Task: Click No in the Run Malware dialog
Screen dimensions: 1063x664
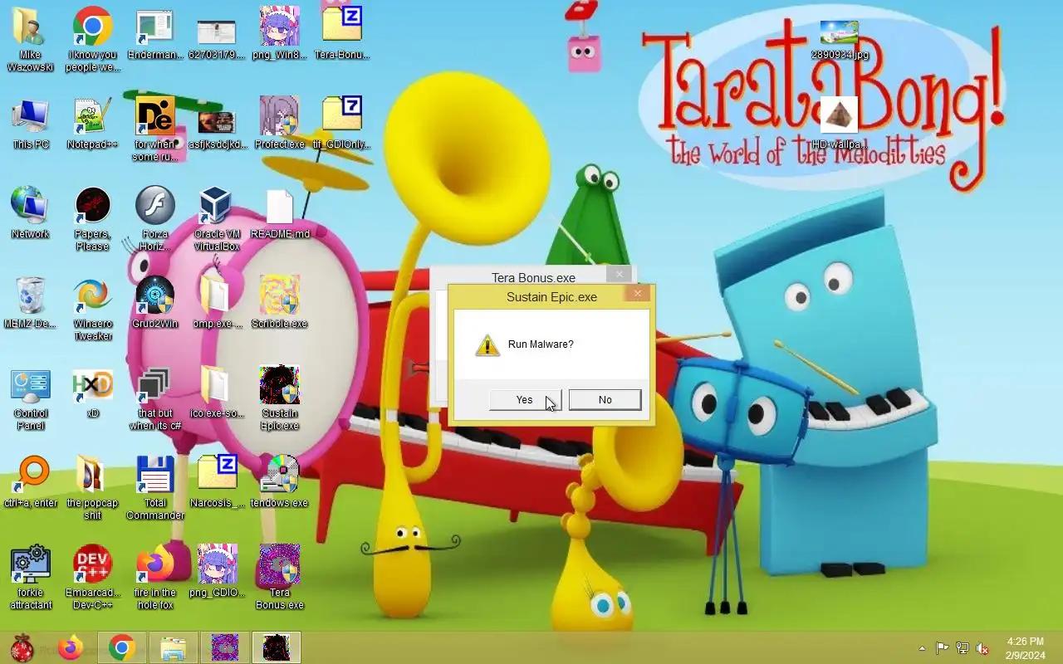Action: (x=605, y=400)
